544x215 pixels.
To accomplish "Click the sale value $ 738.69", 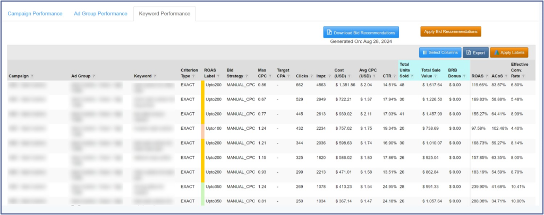I will (430, 129).
